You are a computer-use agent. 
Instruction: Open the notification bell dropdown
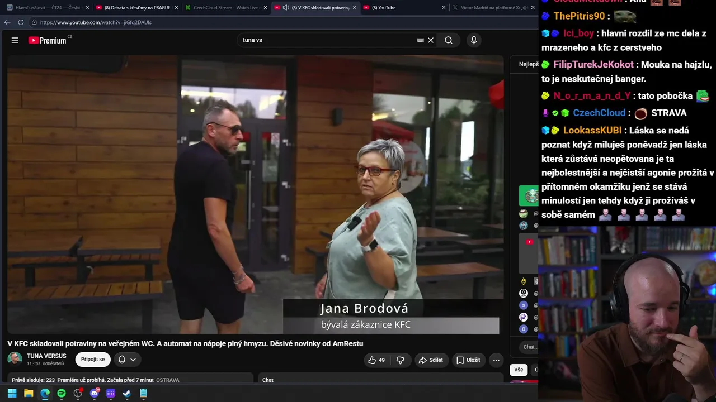coord(127,360)
